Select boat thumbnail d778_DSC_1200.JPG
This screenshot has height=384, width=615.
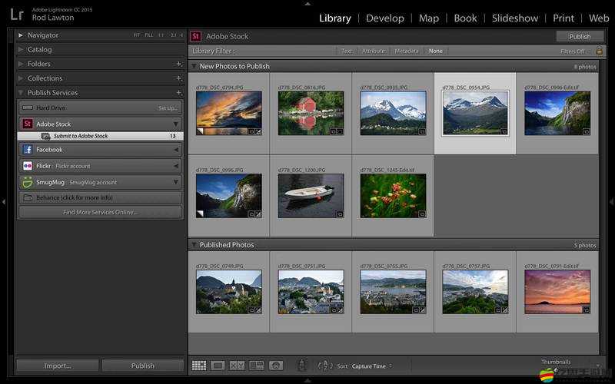click(311, 196)
